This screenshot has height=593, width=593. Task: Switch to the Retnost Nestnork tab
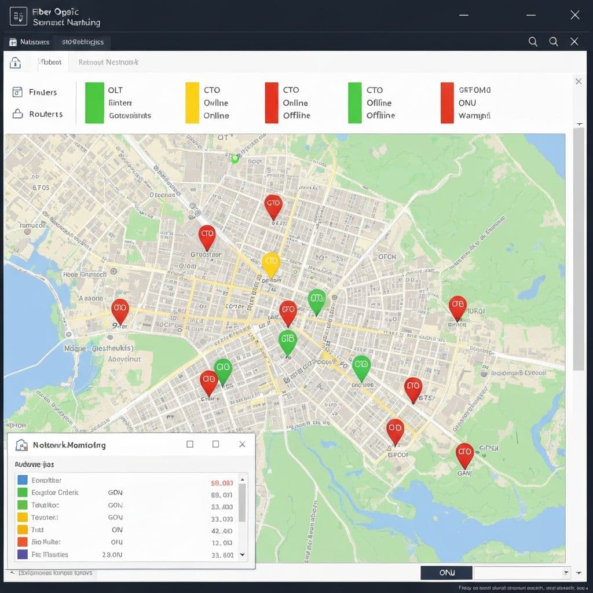tap(108, 62)
